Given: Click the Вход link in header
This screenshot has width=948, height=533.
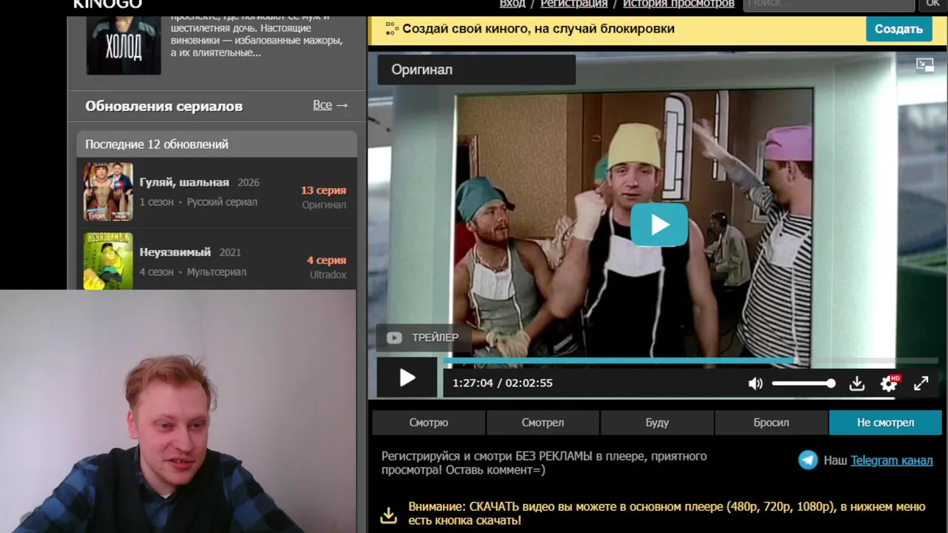Looking at the screenshot, I should coord(513,4).
